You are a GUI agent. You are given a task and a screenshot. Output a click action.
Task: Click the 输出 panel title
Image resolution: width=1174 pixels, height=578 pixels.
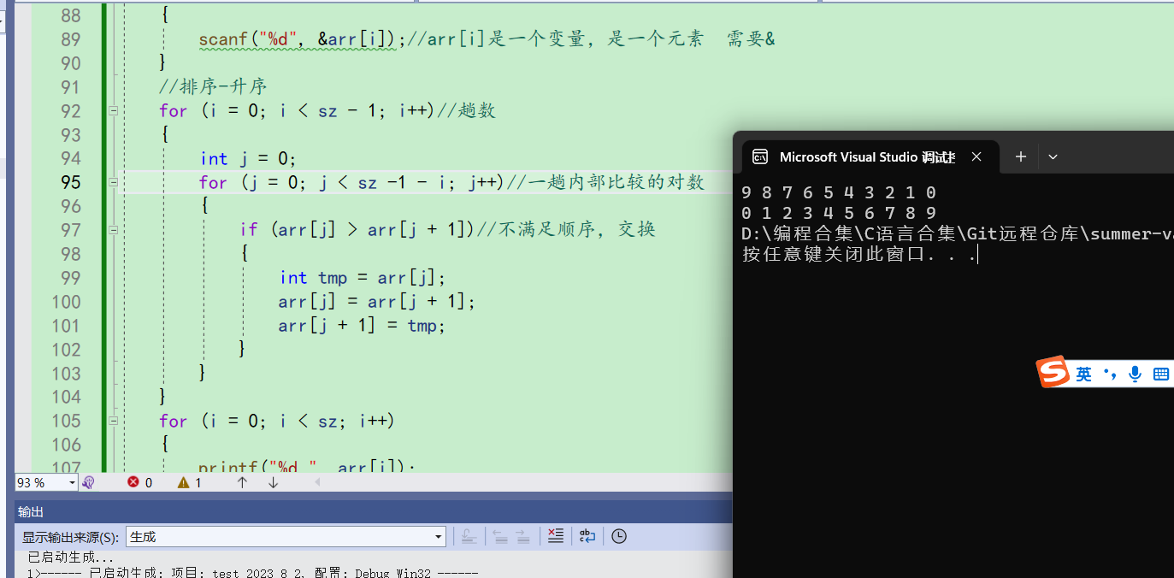click(31, 511)
